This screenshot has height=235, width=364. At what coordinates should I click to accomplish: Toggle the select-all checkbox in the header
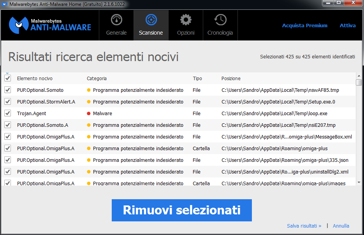pos(8,78)
